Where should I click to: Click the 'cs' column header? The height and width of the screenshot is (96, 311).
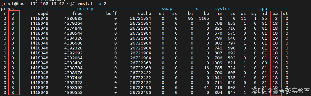(x=233, y=14)
